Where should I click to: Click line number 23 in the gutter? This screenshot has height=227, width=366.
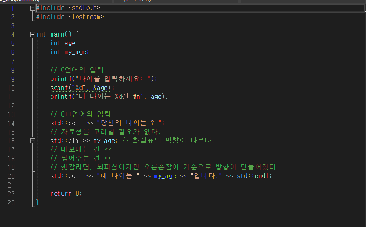[x=11, y=203]
